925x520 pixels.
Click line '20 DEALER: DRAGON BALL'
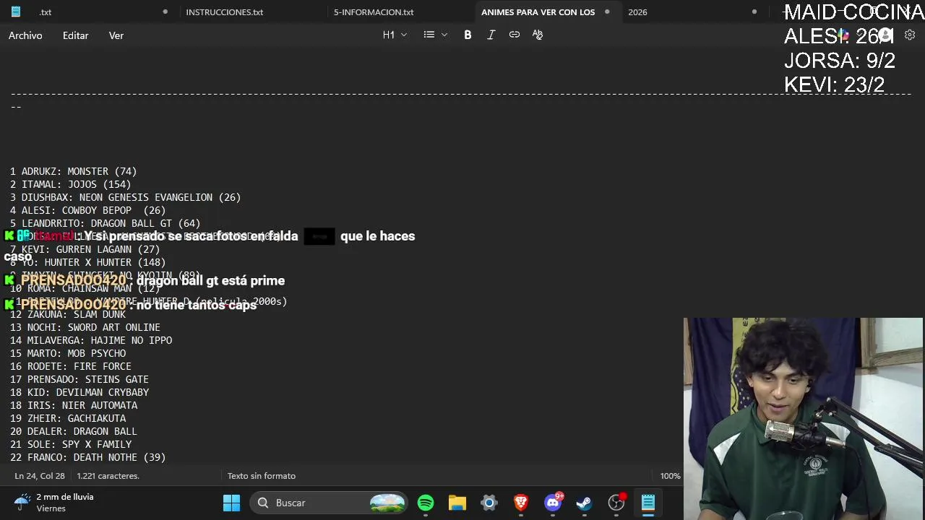click(x=73, y=431)
